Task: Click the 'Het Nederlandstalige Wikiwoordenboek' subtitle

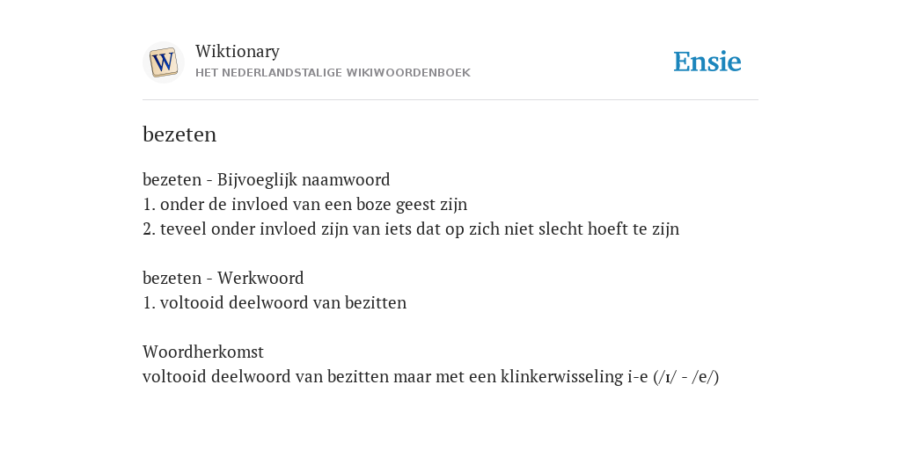Action: pyautogui.click(x=333, y=73)
